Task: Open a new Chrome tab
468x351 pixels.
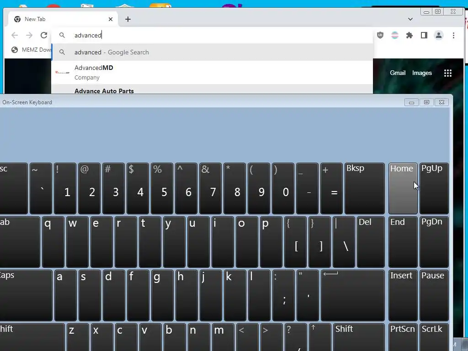Action: click(x=128, y=19)
